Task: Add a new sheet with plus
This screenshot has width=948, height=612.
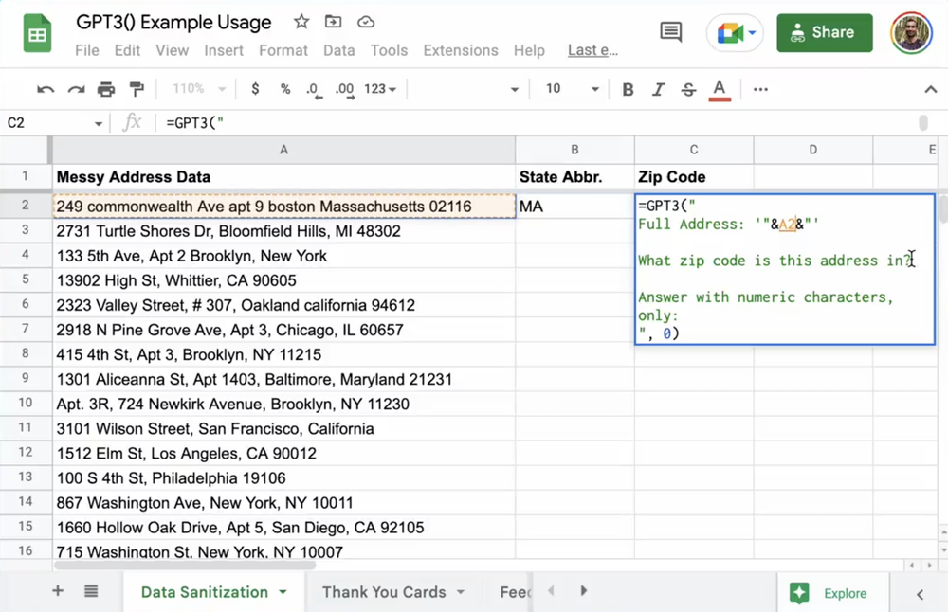Action: 58,591
